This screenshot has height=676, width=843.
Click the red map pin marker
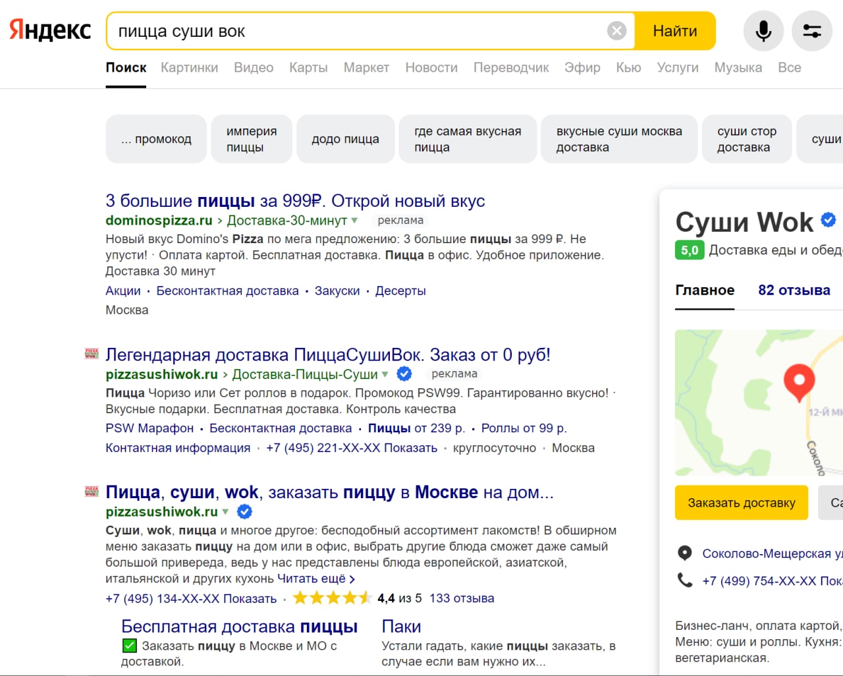click(799, 383)
